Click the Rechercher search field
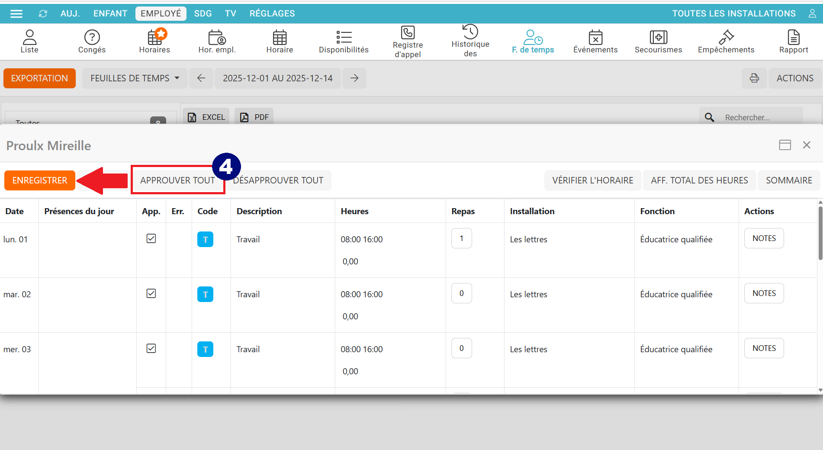This screenshot has width=823, height=450. (759, 118)
